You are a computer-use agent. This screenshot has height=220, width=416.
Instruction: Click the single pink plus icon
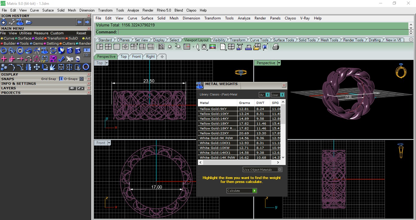[x=4, y=59]
